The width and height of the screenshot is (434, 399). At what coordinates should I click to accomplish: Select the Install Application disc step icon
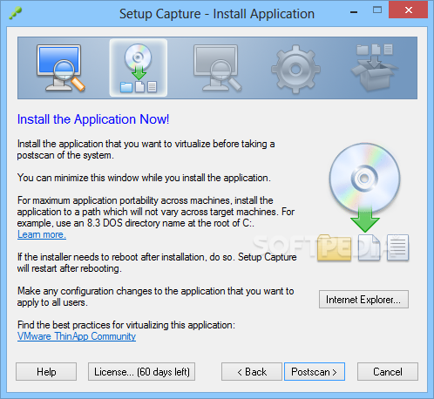pos(139,68)
